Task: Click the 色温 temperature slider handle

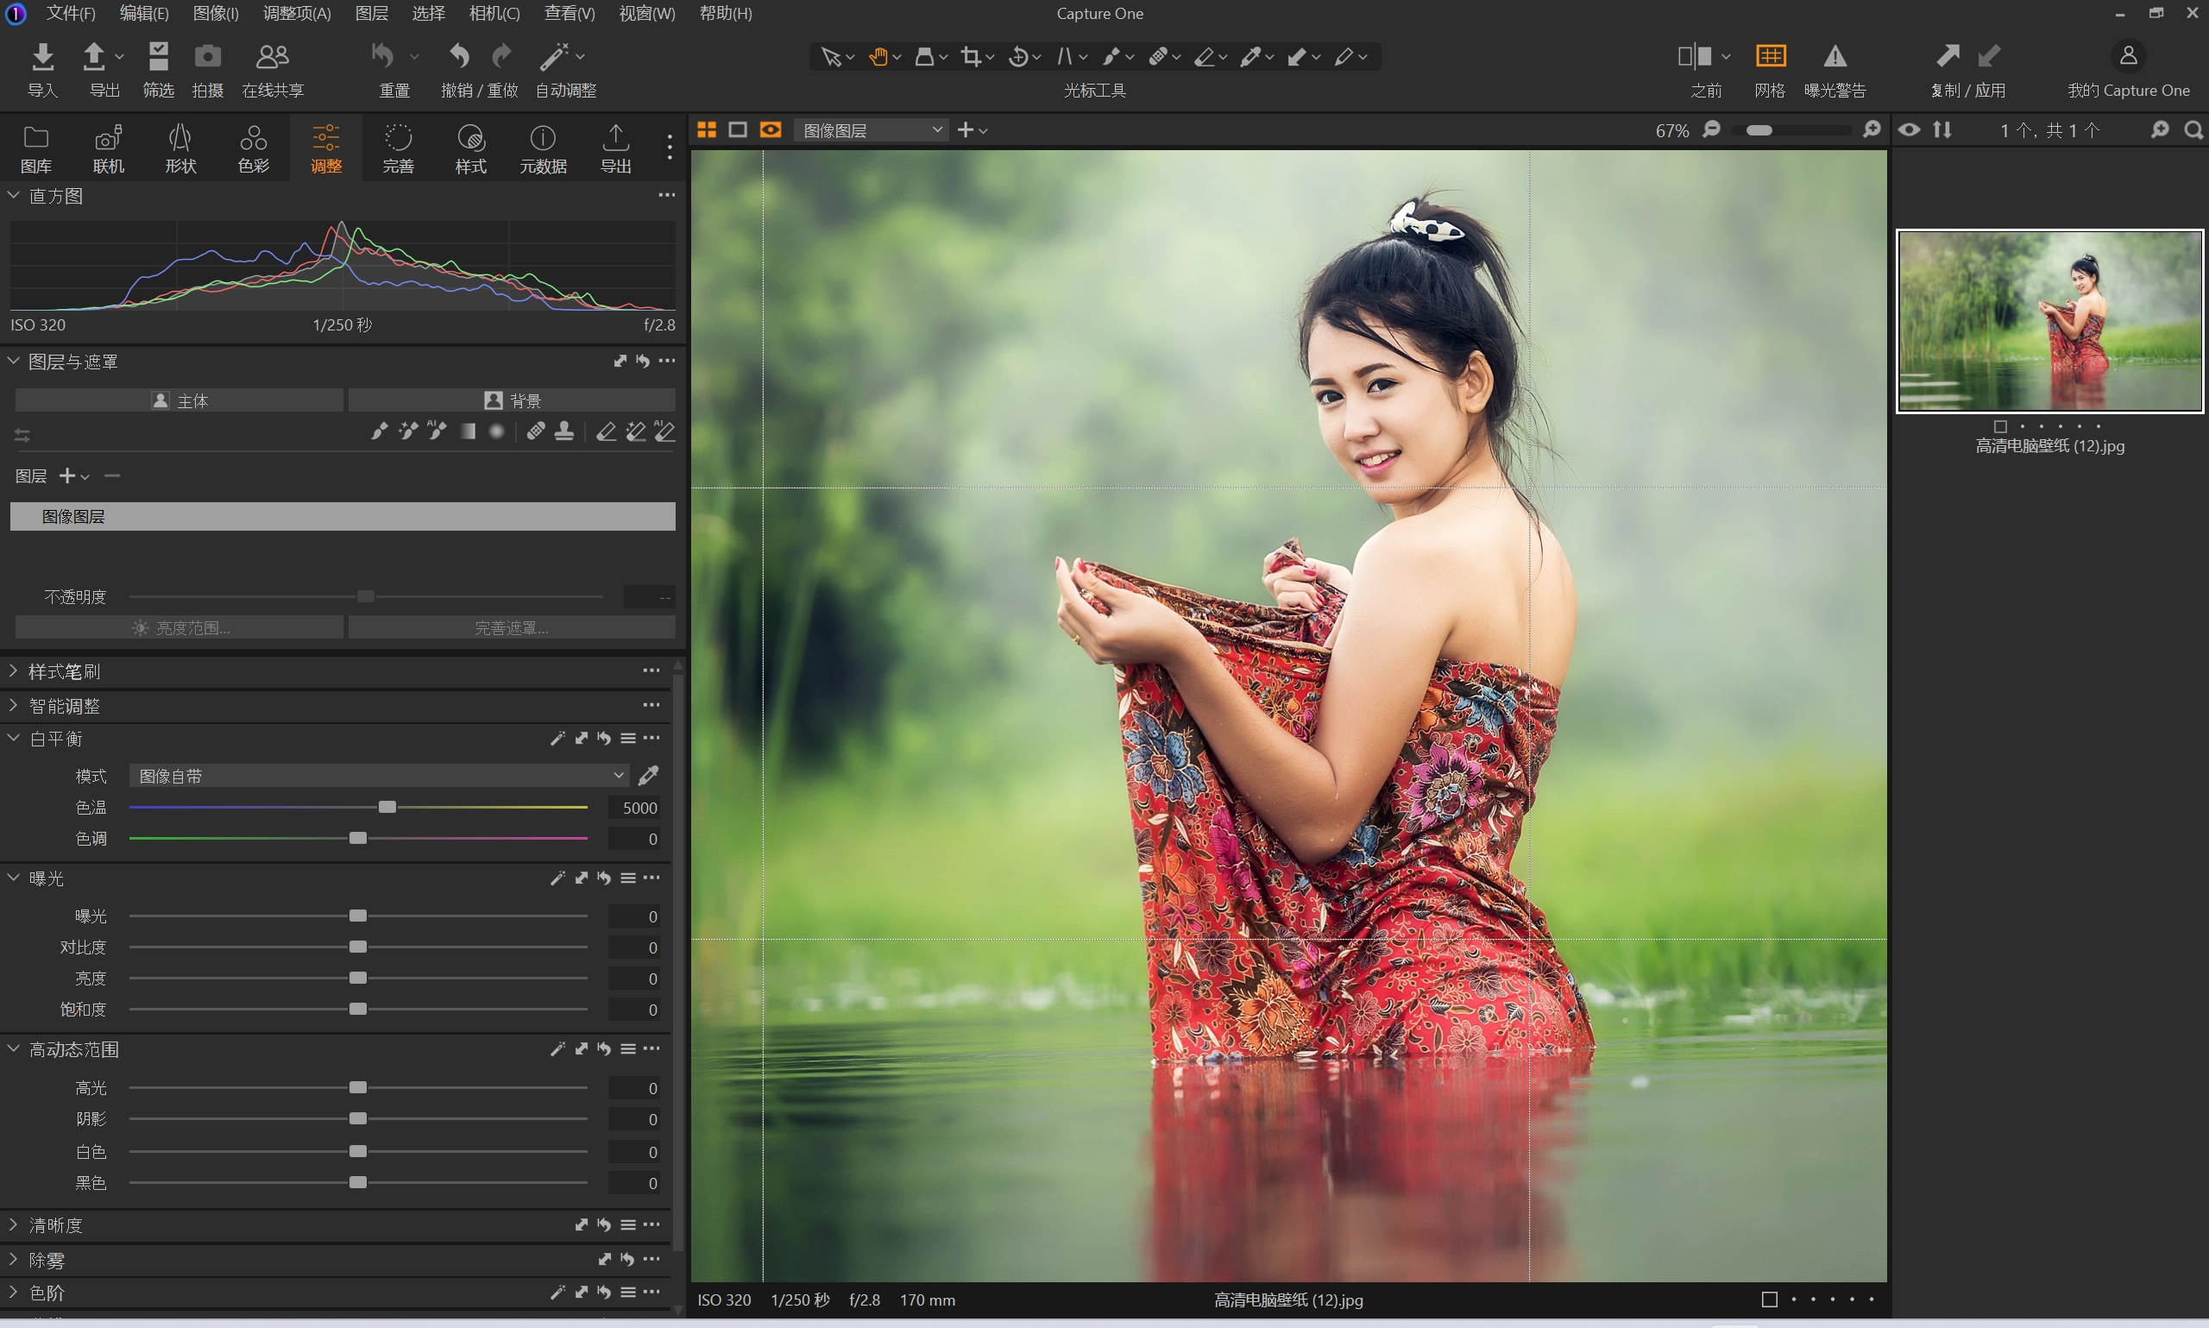Action: 387,807
